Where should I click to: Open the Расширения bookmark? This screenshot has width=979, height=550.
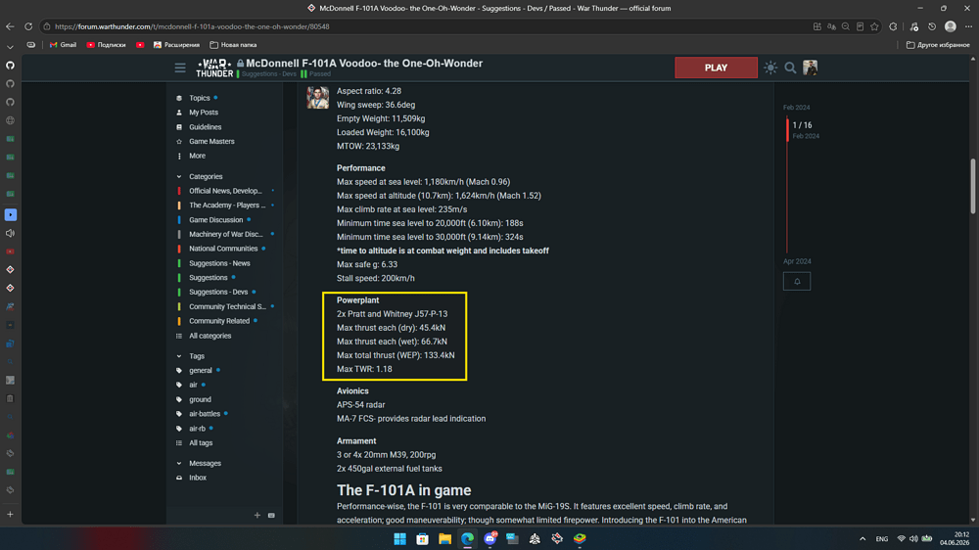tap(176, 45)
